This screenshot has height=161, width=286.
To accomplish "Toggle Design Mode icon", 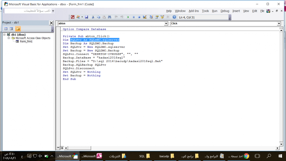I will [145, 17].
